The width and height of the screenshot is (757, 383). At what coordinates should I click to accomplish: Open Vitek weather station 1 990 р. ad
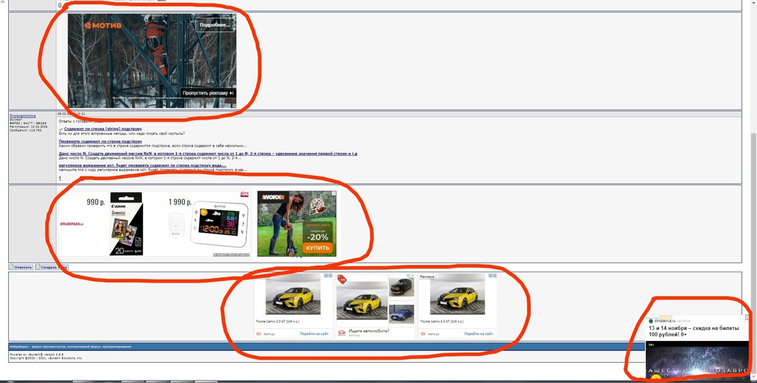209,224
